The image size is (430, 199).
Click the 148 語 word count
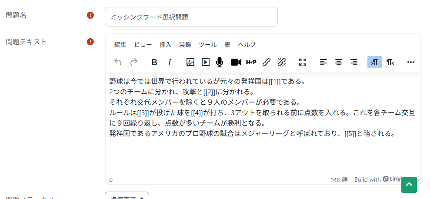pos(339,180)
